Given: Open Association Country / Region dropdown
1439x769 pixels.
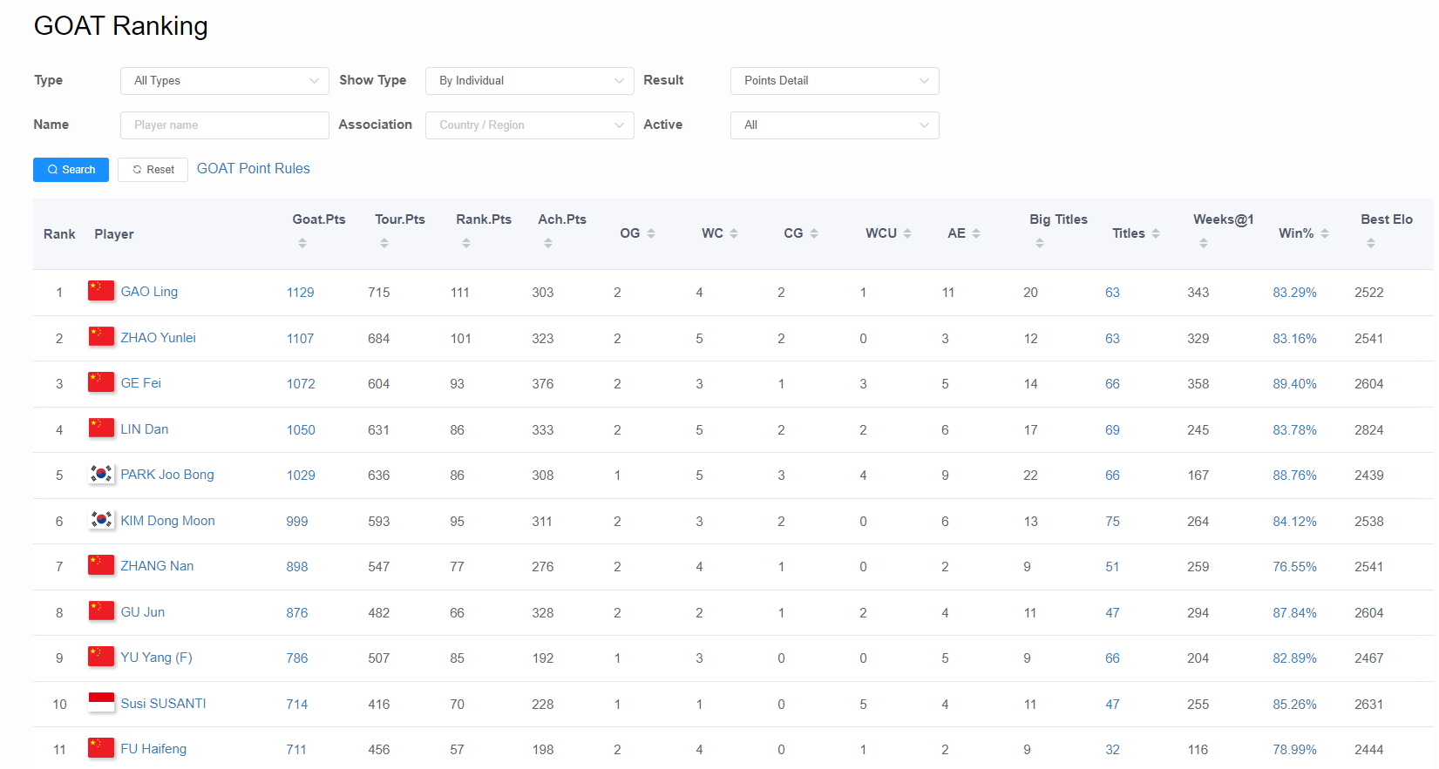Looking at the screenshot, I should [x=530, y=125].
